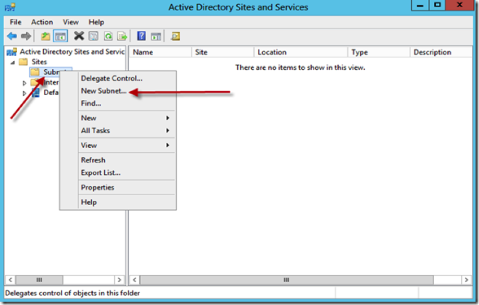This screenshot has width=479, height=305.
Task: Select the Active Directory Sites and Services root label
Action: coord(72,52)
